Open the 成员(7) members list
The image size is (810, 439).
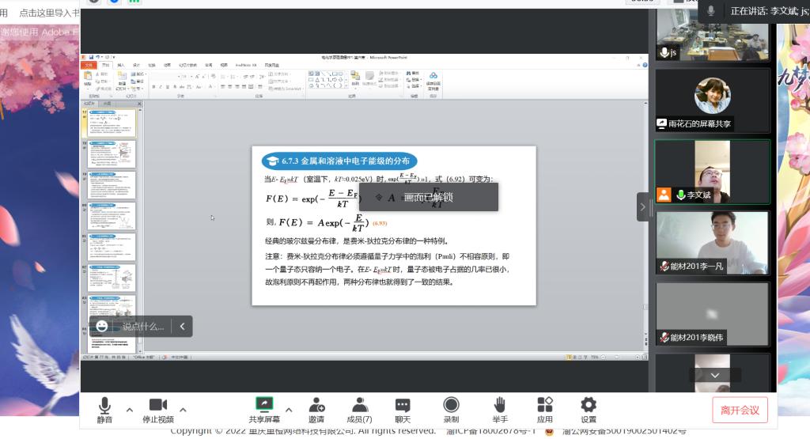pyautogui.click(x=359, y=411)
